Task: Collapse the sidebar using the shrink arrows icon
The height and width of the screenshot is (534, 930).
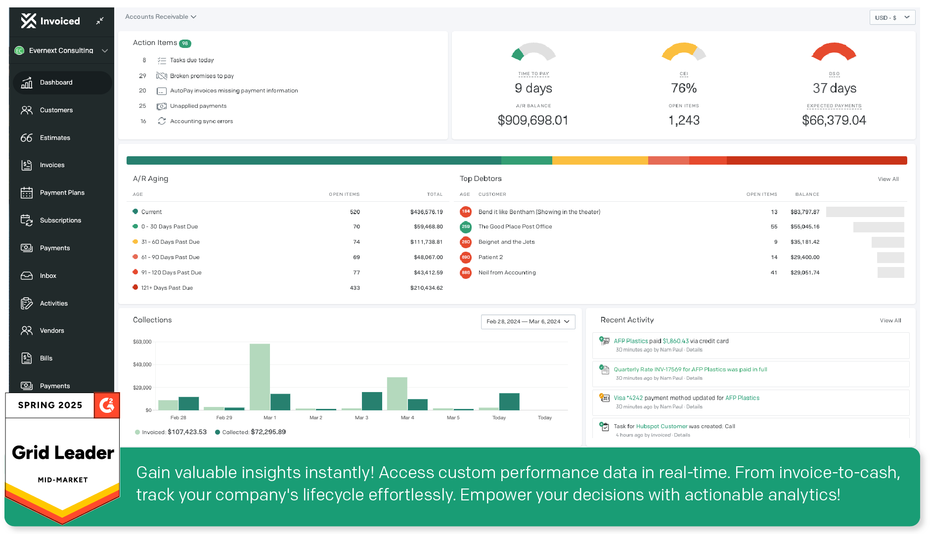Action: tap(100, 21)
